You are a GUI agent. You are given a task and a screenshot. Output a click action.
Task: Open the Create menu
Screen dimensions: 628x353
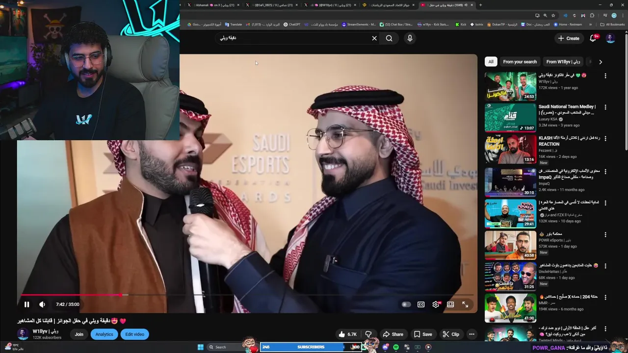click(569, 38)
